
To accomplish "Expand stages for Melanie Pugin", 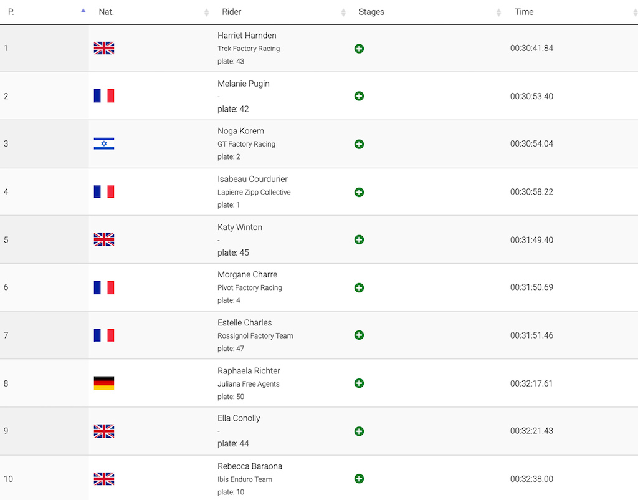I will pos(359,96).
